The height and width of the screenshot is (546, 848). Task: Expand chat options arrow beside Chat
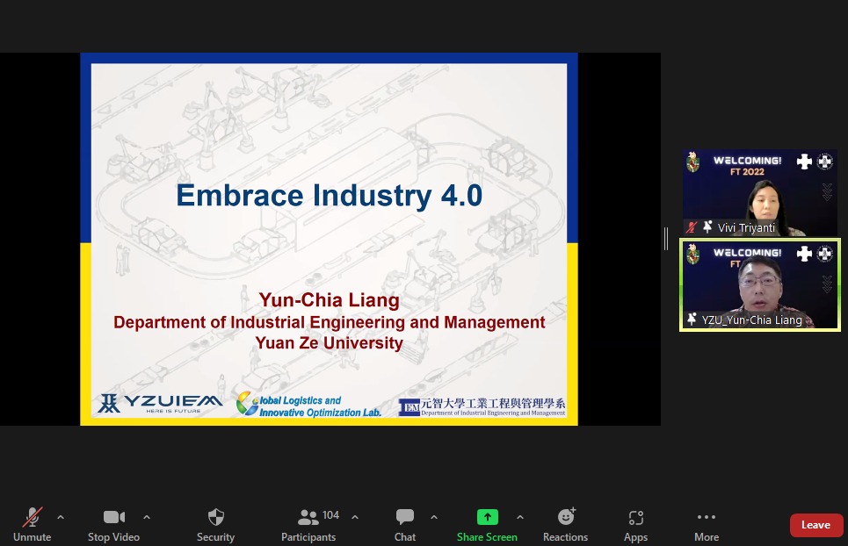pyautogui.click(x=434, y=517)
